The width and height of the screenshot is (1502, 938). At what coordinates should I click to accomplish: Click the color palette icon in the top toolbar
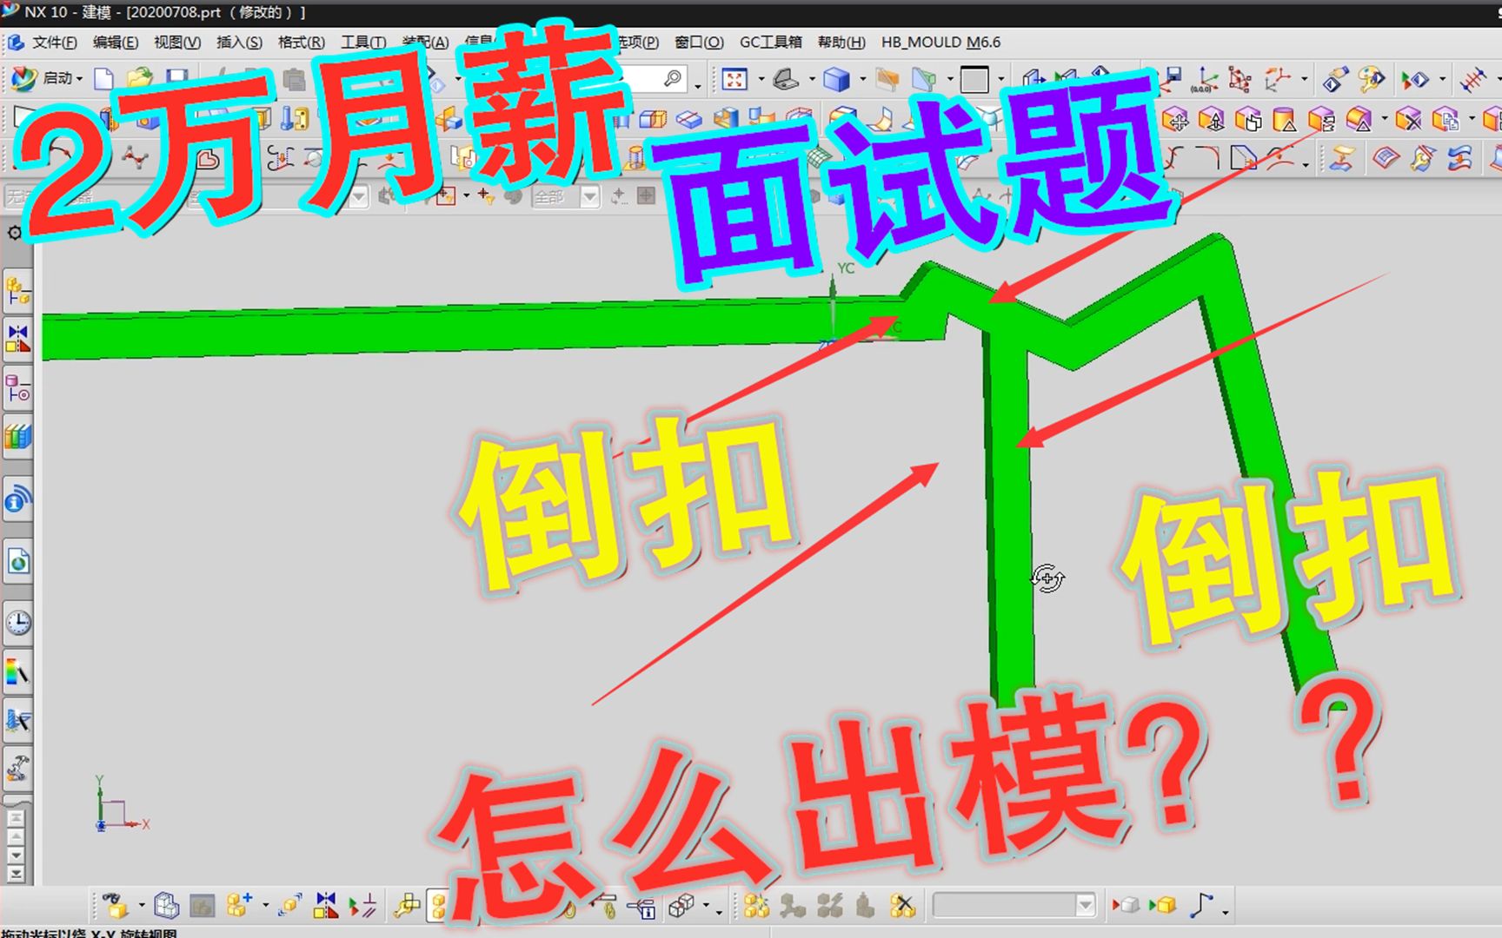click(1371, 78)
